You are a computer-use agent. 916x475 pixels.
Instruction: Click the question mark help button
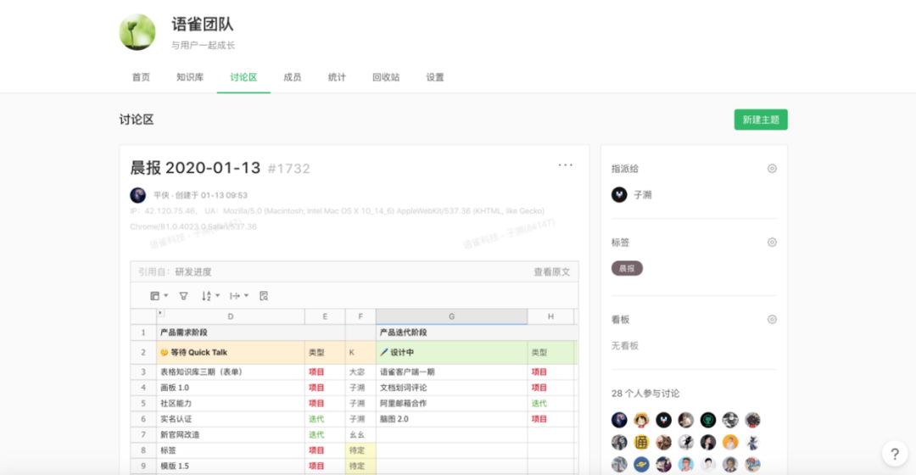coord(895,454)
